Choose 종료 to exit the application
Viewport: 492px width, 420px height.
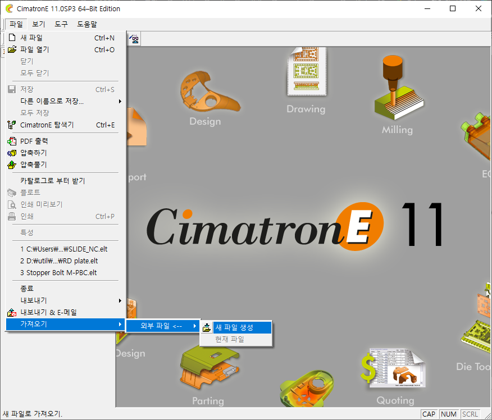(66, 289)
